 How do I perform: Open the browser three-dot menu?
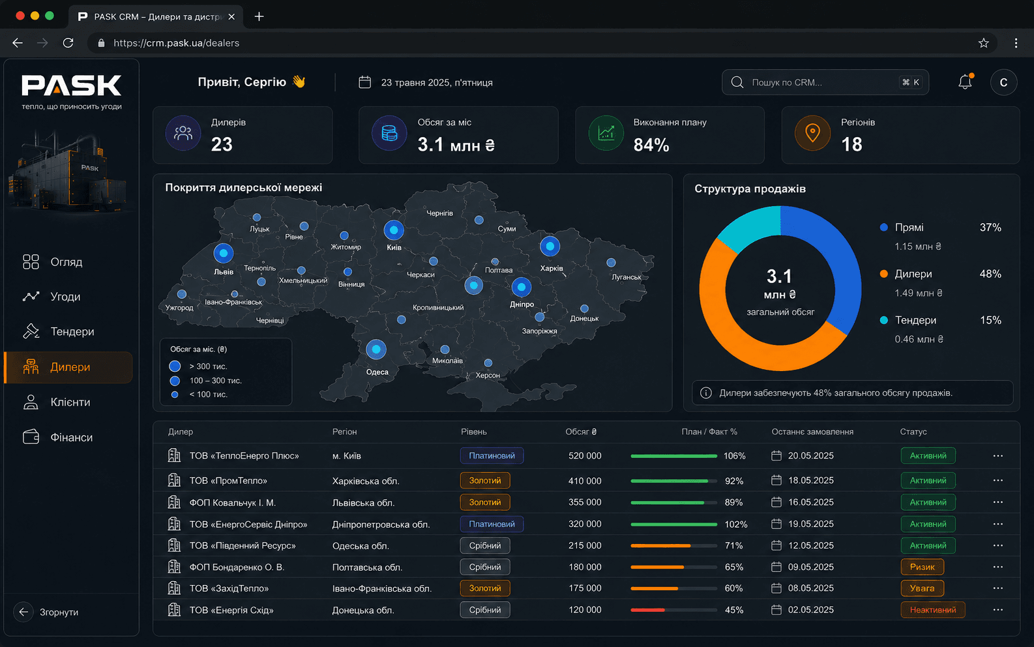(1016, 43)
